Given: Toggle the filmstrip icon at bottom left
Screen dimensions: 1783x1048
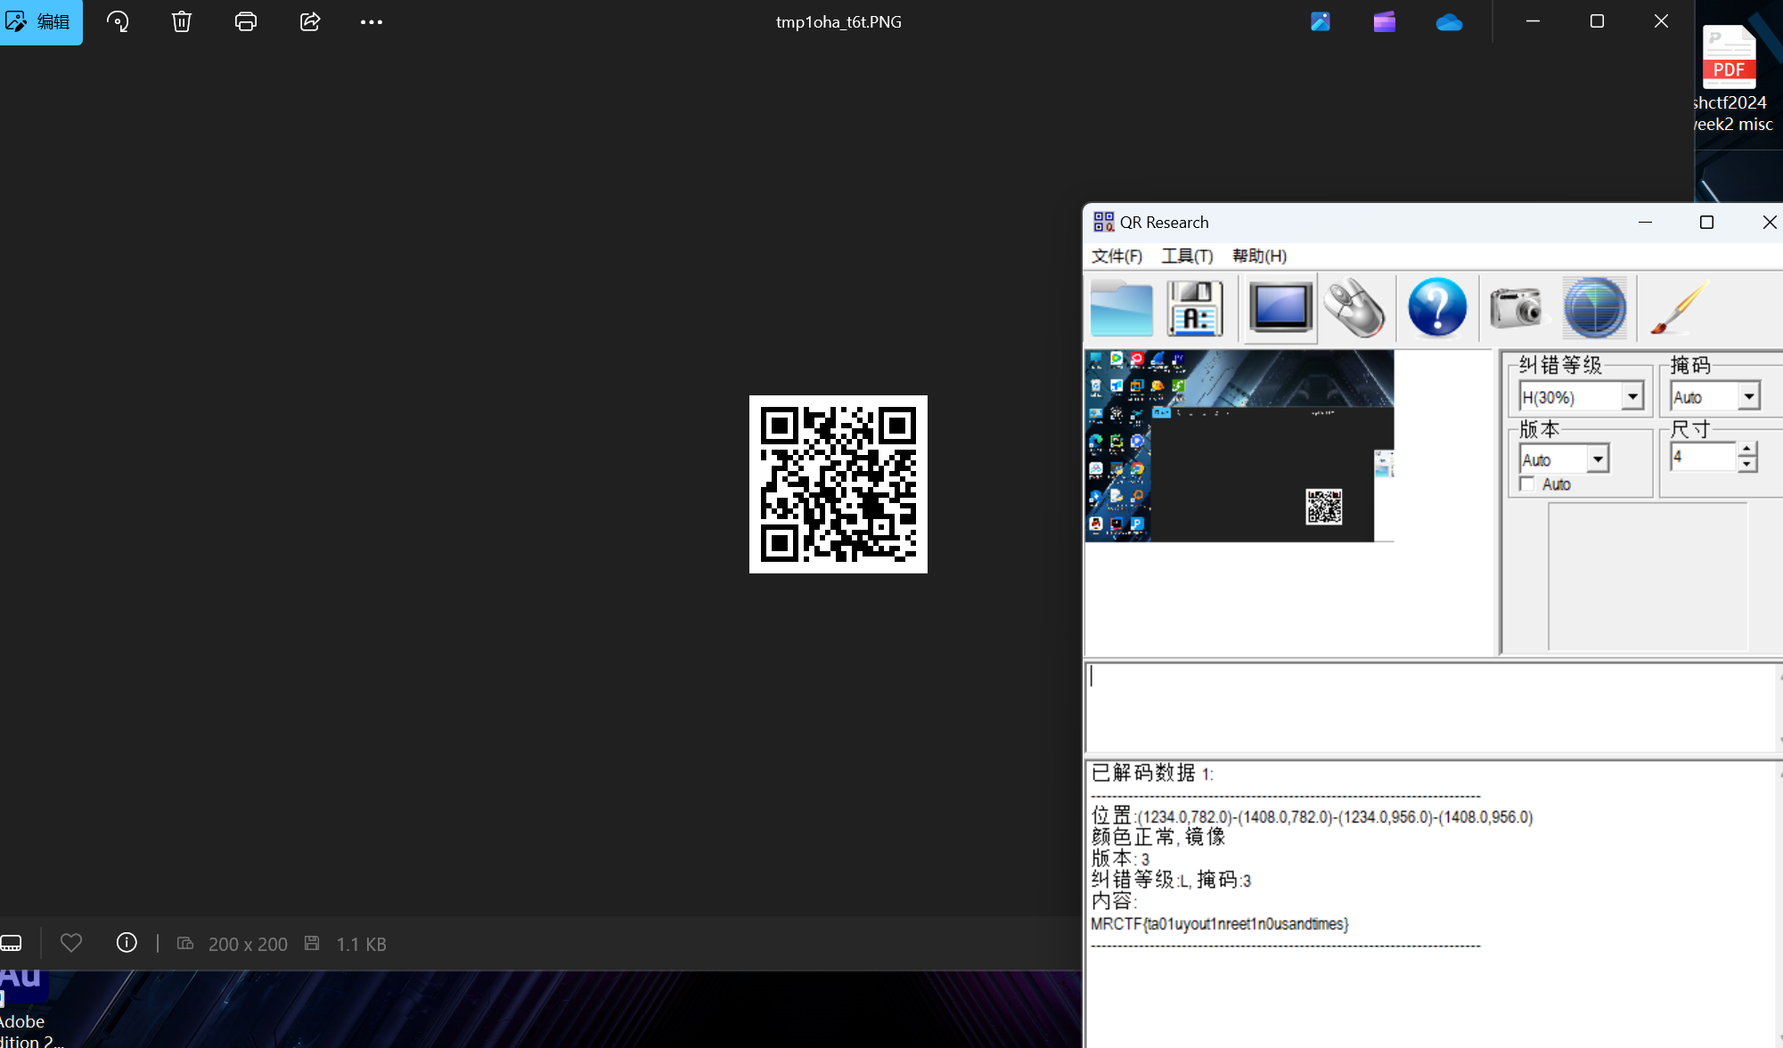Looking at the screenshot, I should point(11,943).
